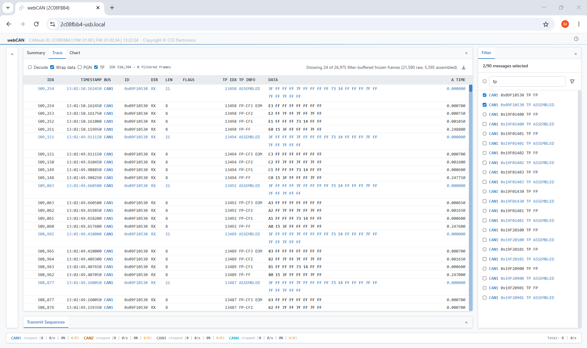Viewport: 587px width, 348px height.
Task: Check 0x19F20901 TP ASSEMBLED filter
Action: pos(484,297)
